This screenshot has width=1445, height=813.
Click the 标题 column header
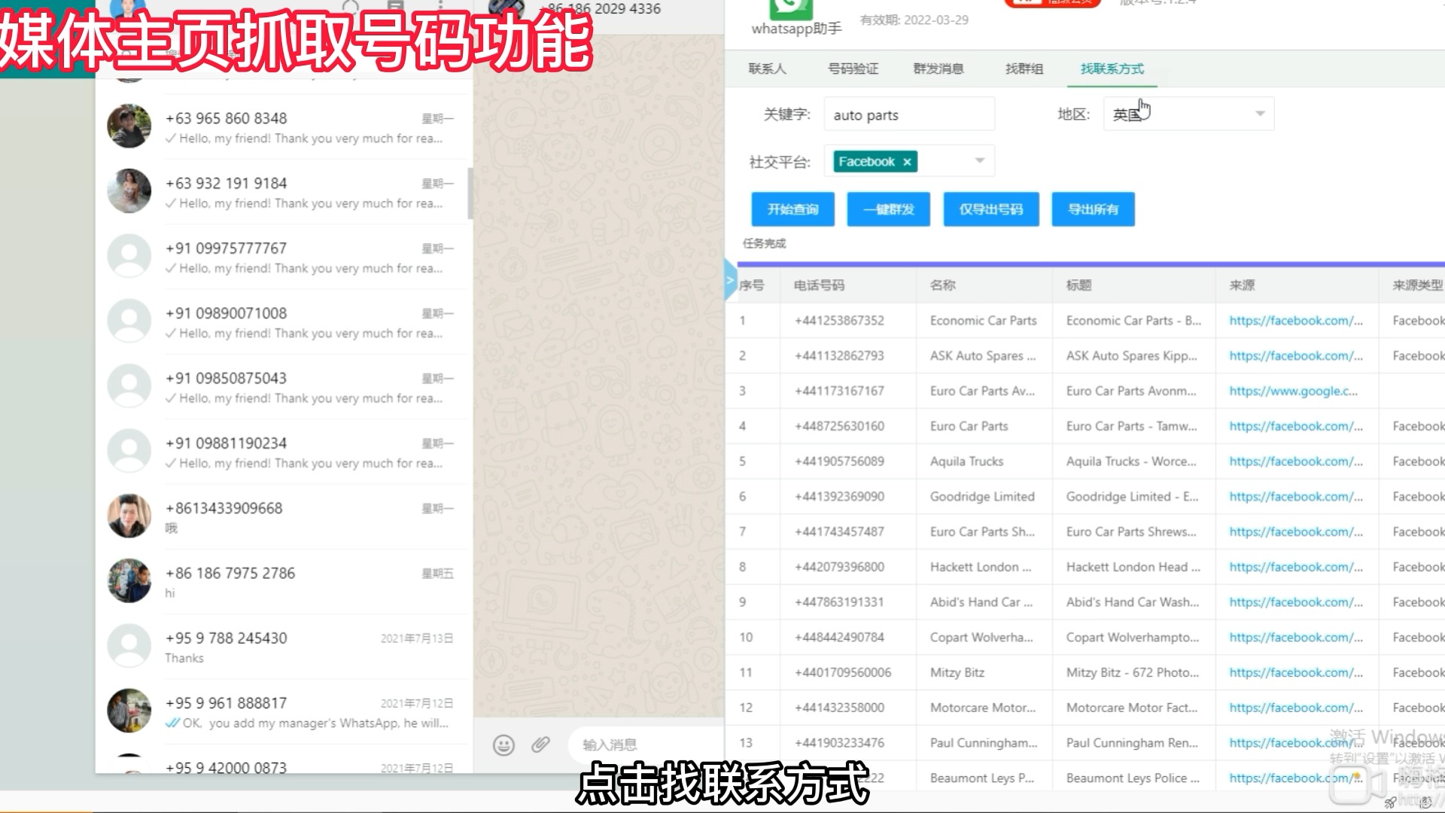coord(1078,285)
